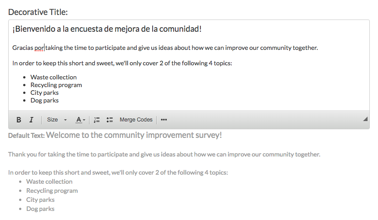Image resolution: width=378 pixels, height=220 pixels.
Task: Show more toolbar options (ellipsis)
Action: click(x=164, y=120)
